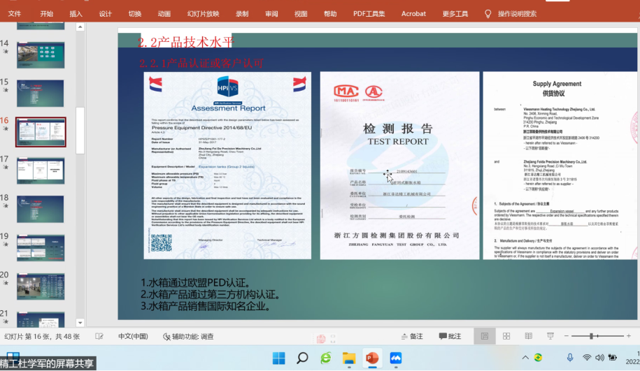Click the zoom out minus button
This screenshot has width=640, height=371.
(x=566, y=336)
